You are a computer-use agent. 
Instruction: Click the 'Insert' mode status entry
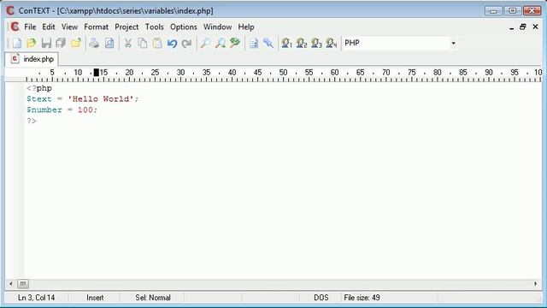point(95,298)
